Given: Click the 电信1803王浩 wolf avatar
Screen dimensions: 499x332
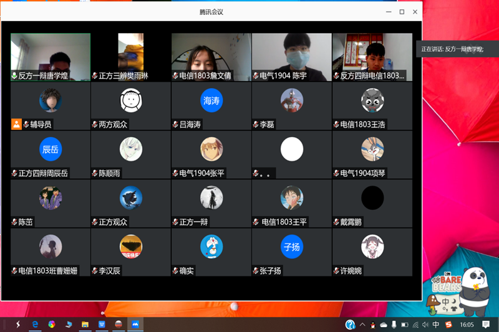Looking at the screenshot, I should pyautogui.click(x=372, y=100).
